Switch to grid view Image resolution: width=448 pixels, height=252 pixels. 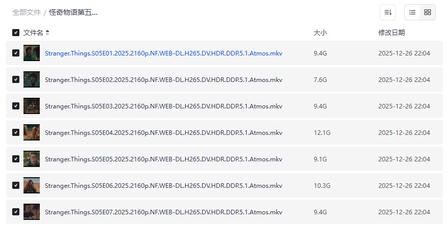[428, 12]
